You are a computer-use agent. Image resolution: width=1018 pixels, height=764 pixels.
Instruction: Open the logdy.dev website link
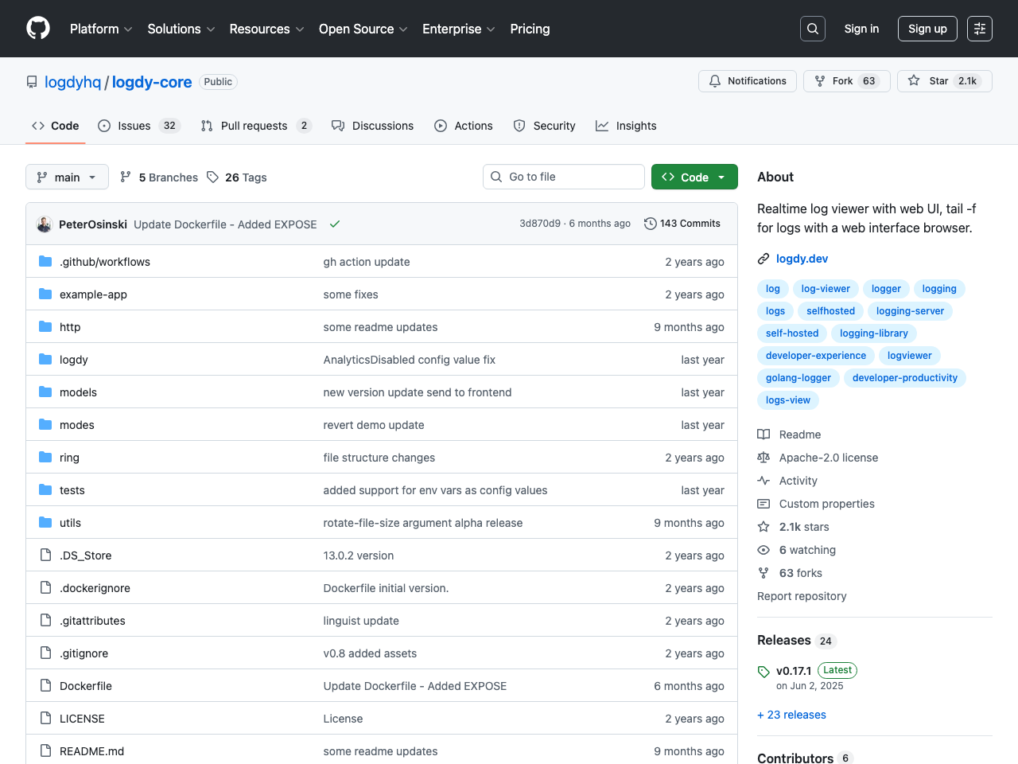click(802, 259)
